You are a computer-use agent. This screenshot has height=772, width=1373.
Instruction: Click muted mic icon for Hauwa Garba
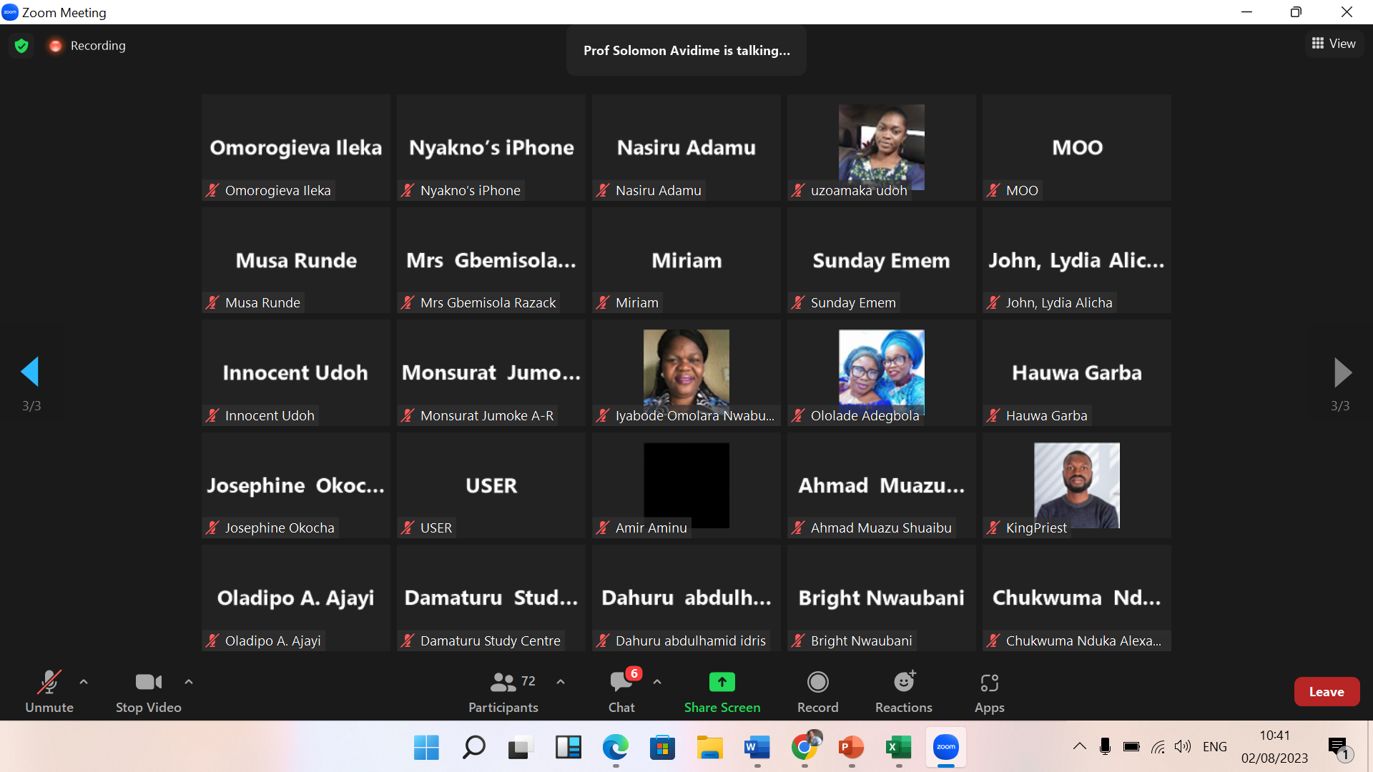click(x=993, y=415)
